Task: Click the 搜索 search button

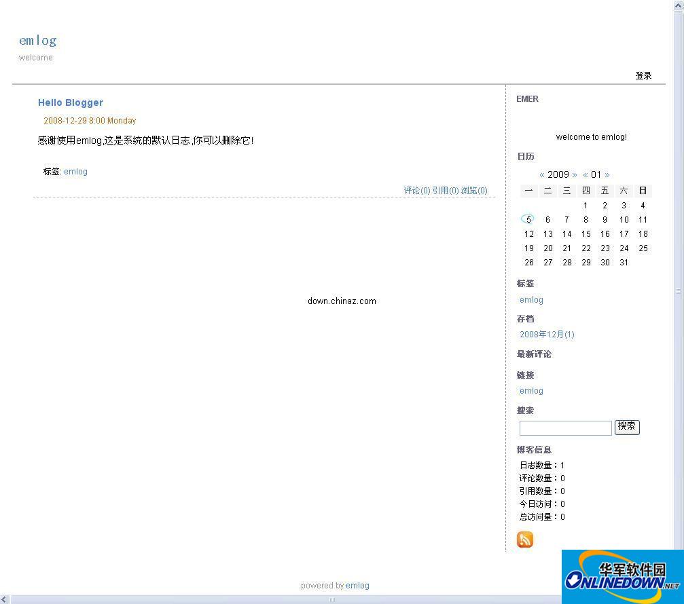Action: [626, 427]
